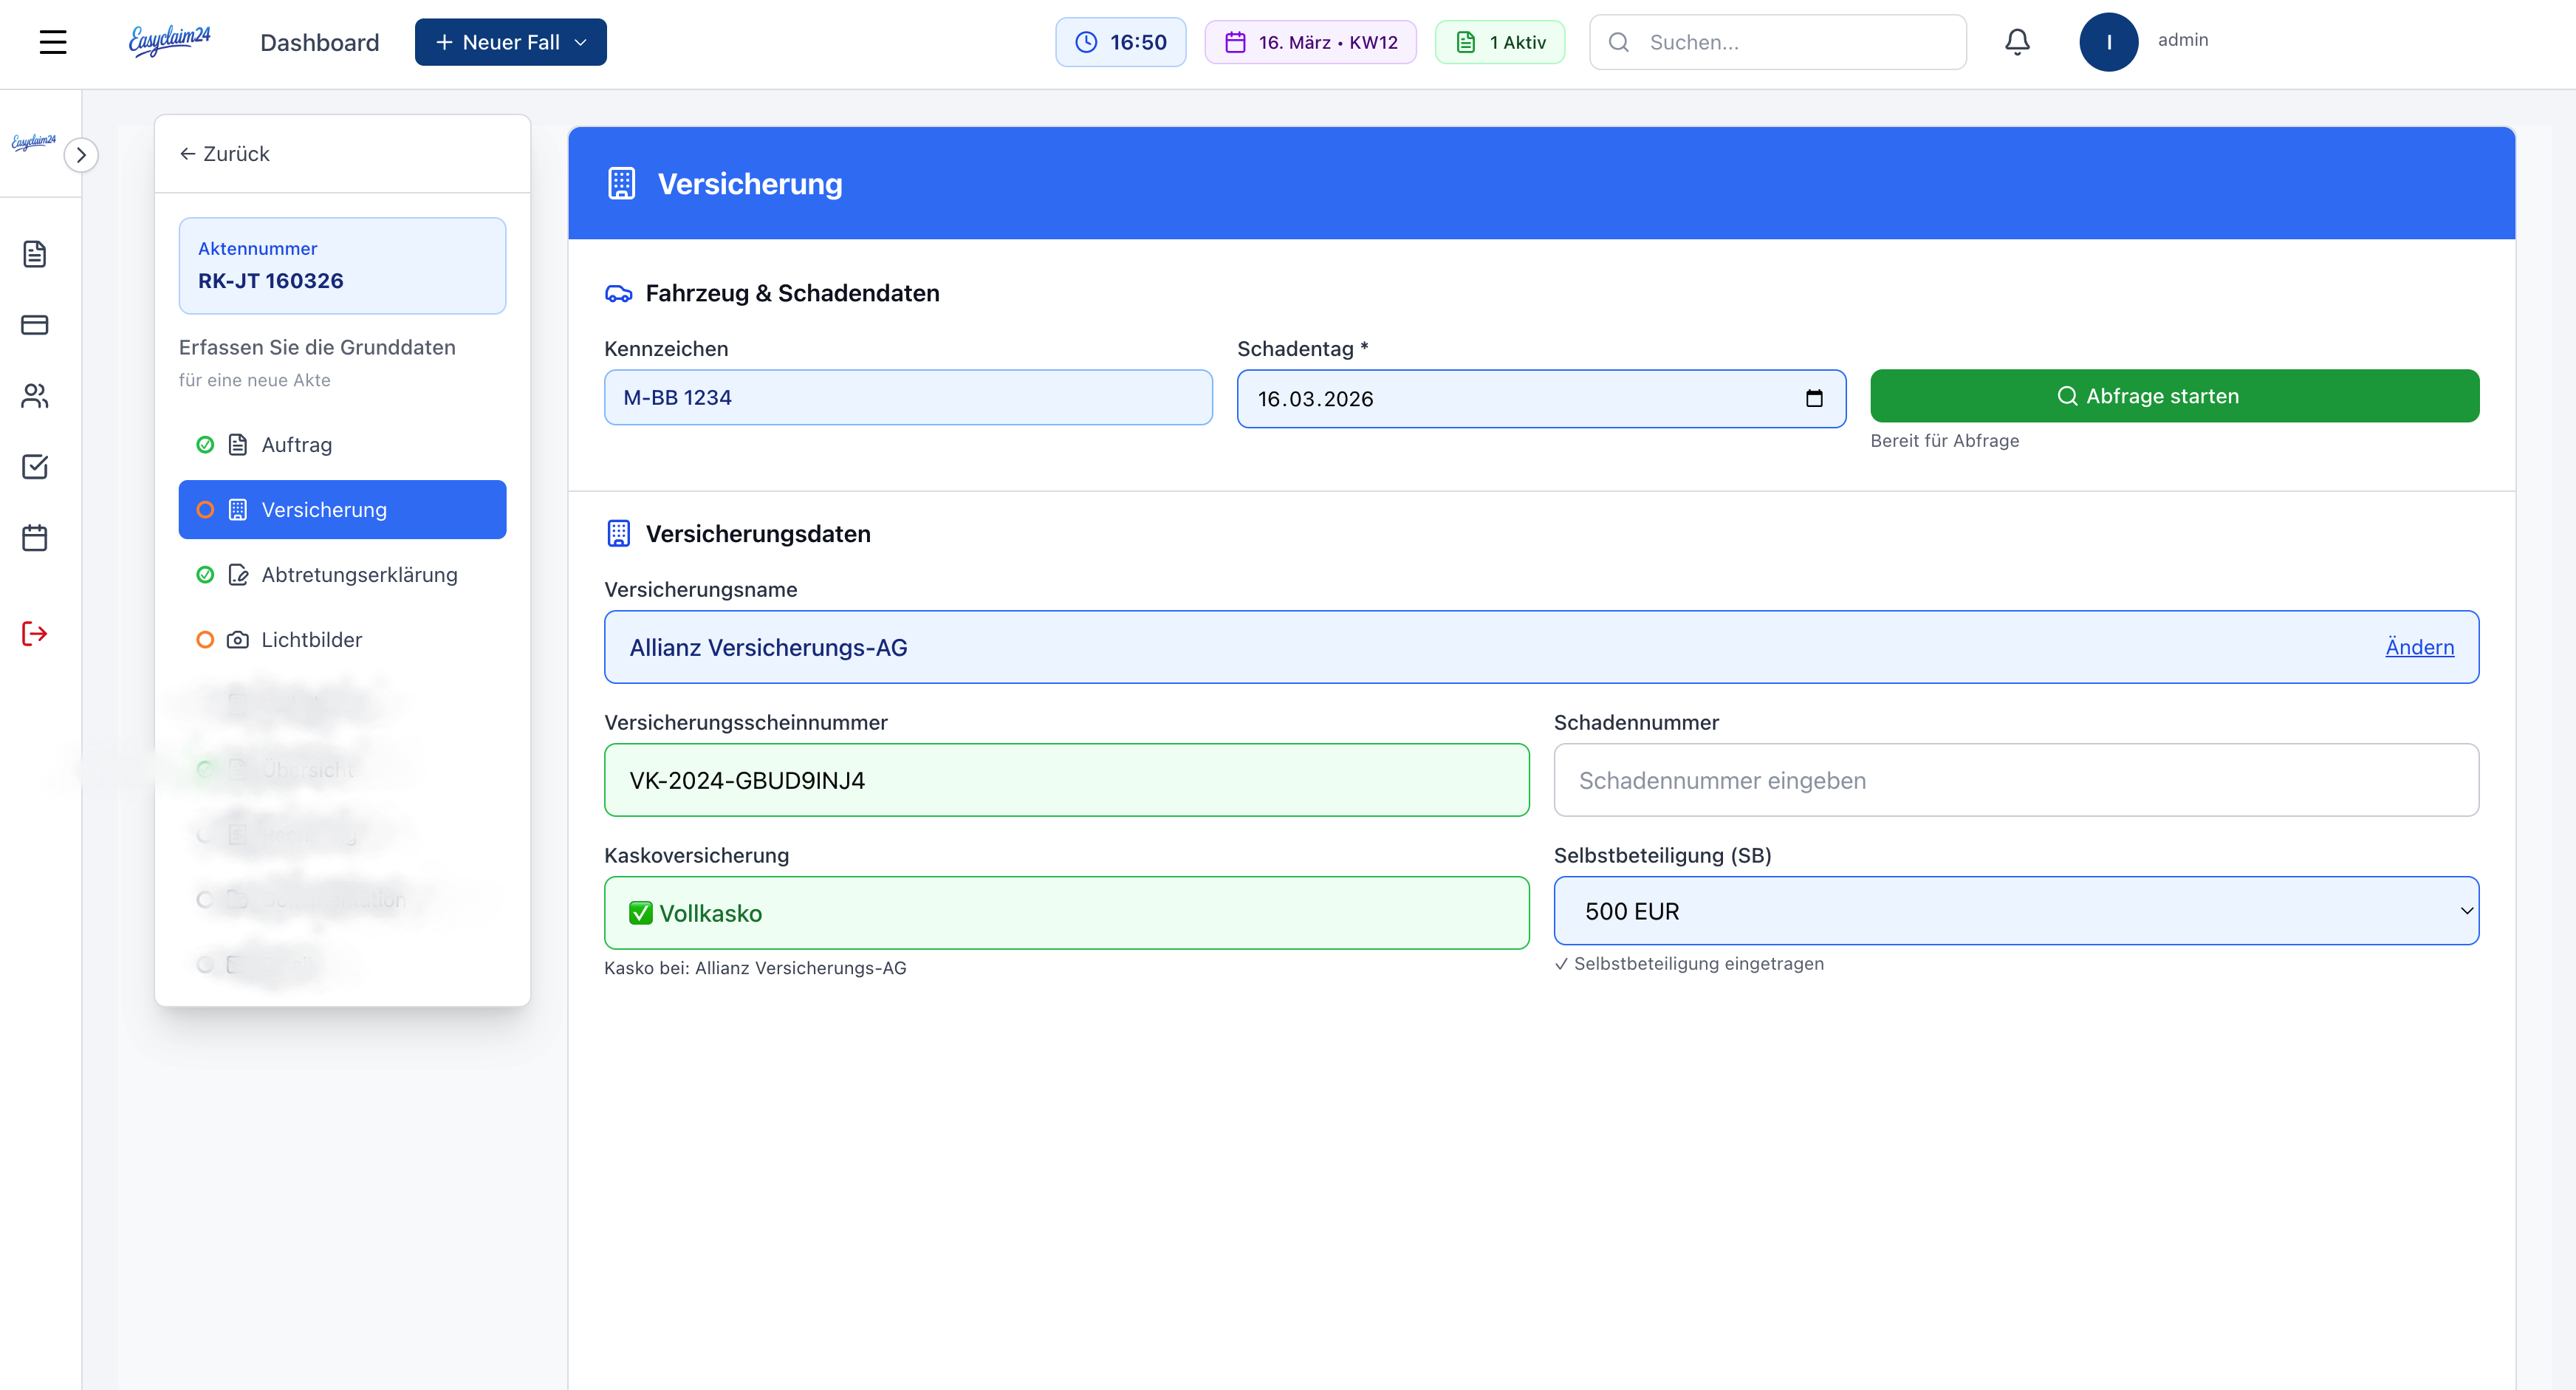Open date picker calendar icon in Schadentag

pos(1814,399)
